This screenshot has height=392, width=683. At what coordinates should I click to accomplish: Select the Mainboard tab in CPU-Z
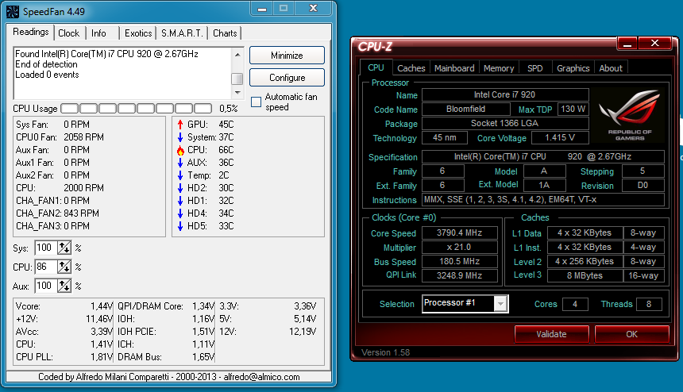pos(454,68)
